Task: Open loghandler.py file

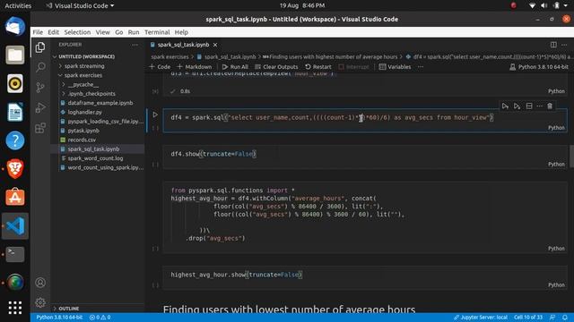Action: tap(84, 112)
